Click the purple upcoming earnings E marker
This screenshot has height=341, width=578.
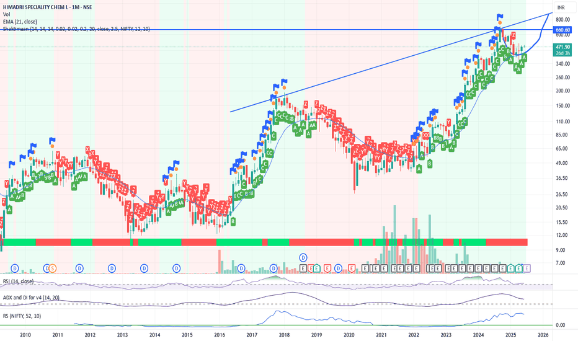click(x=527, y=268)
